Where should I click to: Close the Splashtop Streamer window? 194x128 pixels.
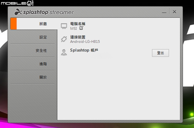[x=174, y=12]
